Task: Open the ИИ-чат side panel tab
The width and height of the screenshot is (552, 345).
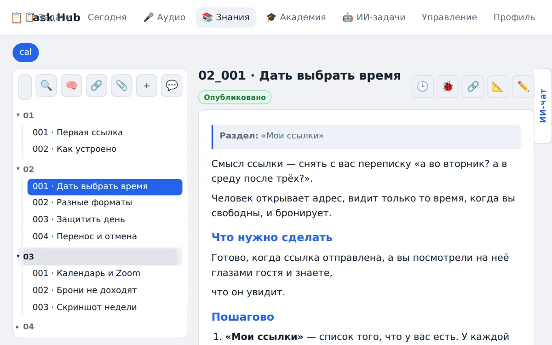Action: (x=543, y=106)
